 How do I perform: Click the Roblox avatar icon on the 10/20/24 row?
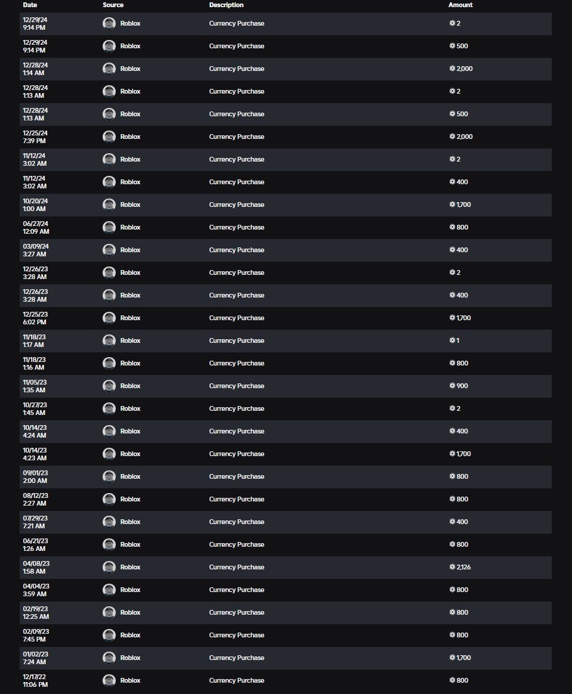coord(109,205)
